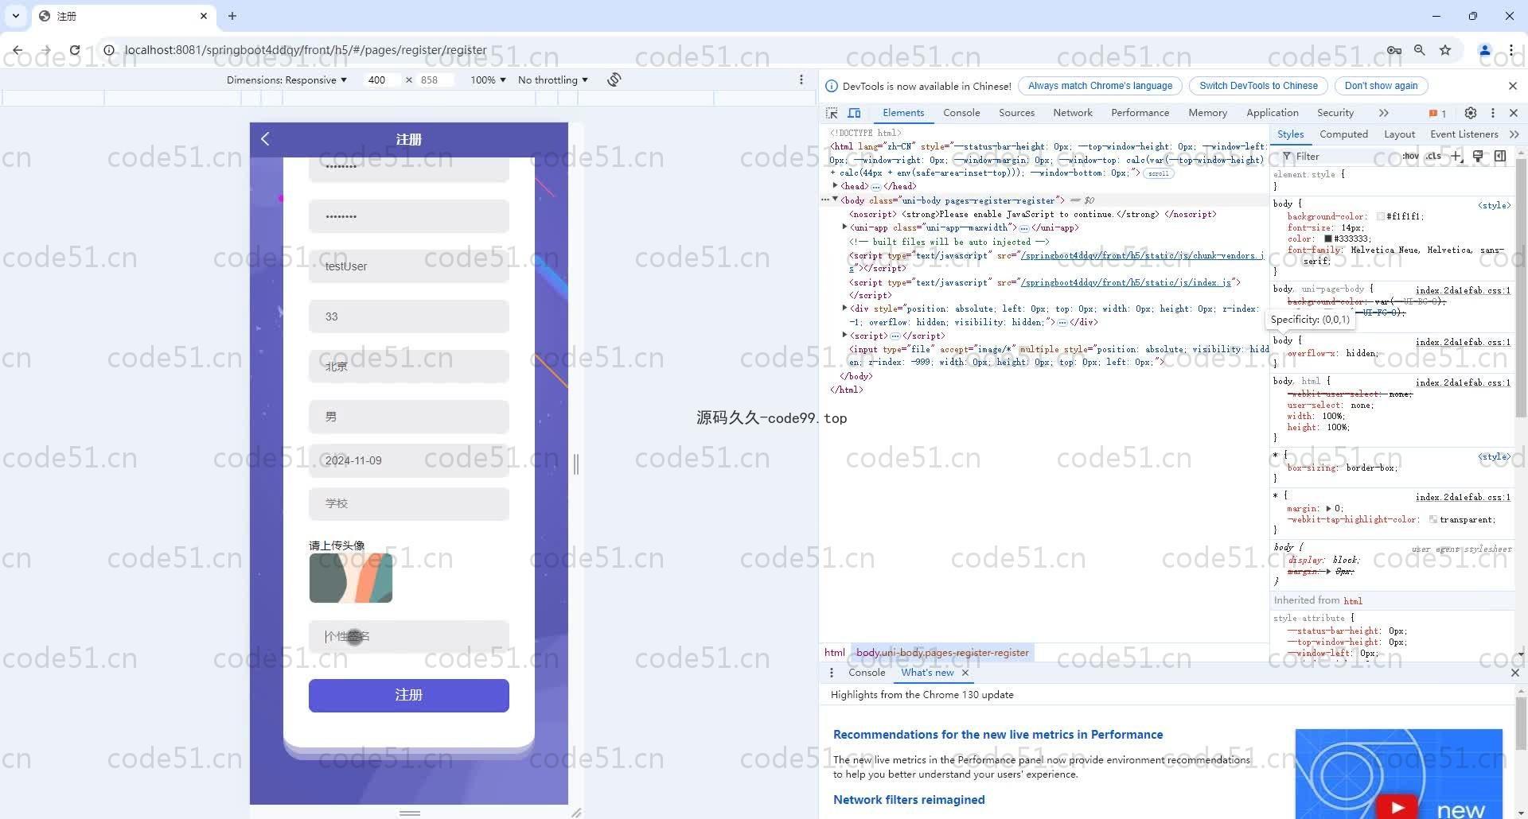Image resolution: width=1528 pixels, height=819 pixels.
Task: Open the No throttling dropdown
Action: 553,80
